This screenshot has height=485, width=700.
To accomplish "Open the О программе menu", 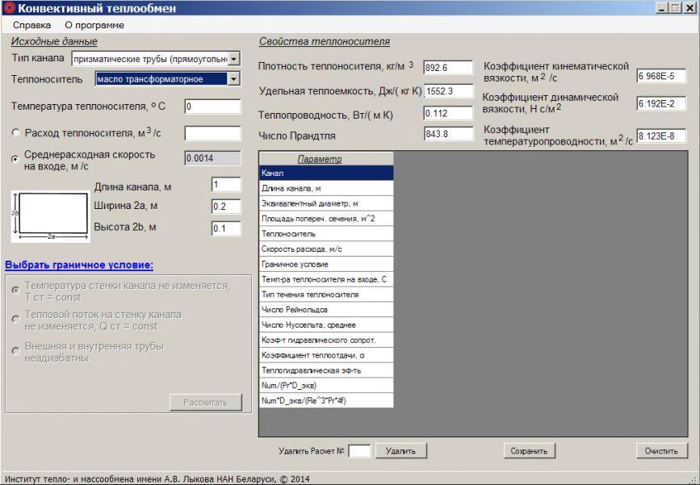I will pyautogui.click(x=94, y=25).
